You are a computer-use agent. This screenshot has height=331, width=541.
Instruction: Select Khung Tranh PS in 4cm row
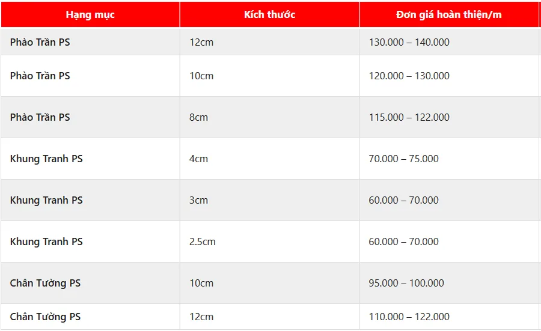[x=46, y=159]
